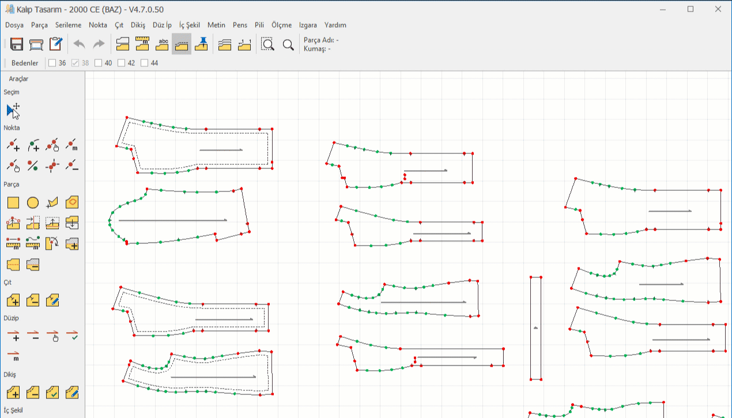Click the remove grain line icon under Düzip
The width and height of the screenshot is (732, 418).
coord(33,335)
